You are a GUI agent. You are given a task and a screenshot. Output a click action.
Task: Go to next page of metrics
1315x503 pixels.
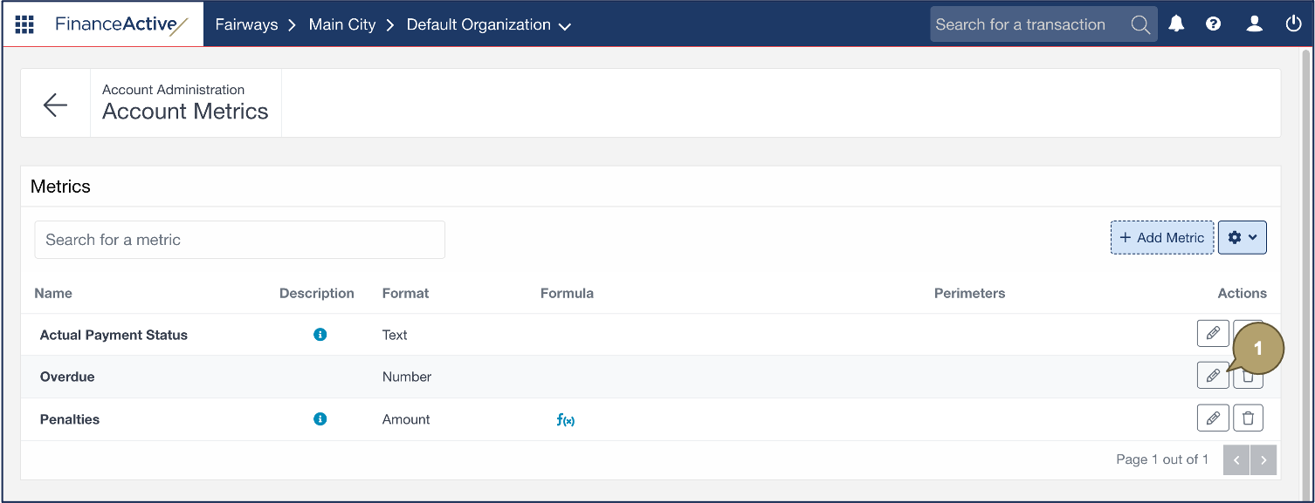pos(1263,459)
